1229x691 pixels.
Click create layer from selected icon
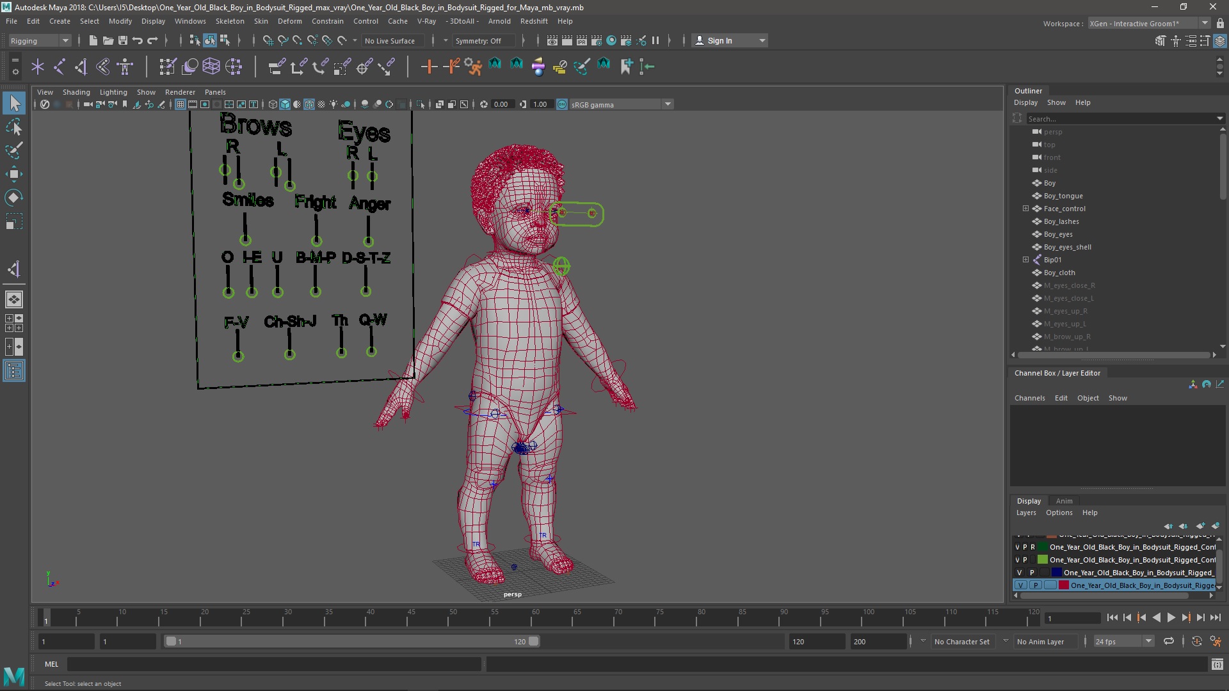point(1215,526)
